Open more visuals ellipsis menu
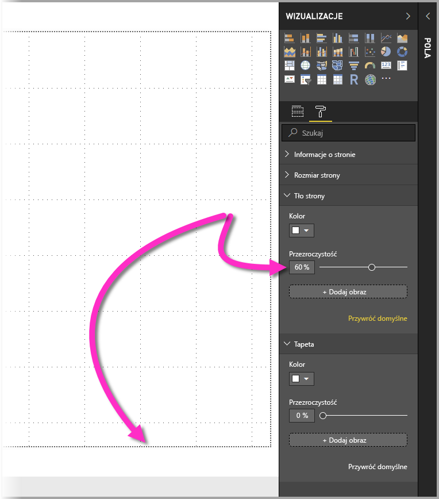Screen dimensions: 439x499 tap(386, 78)
